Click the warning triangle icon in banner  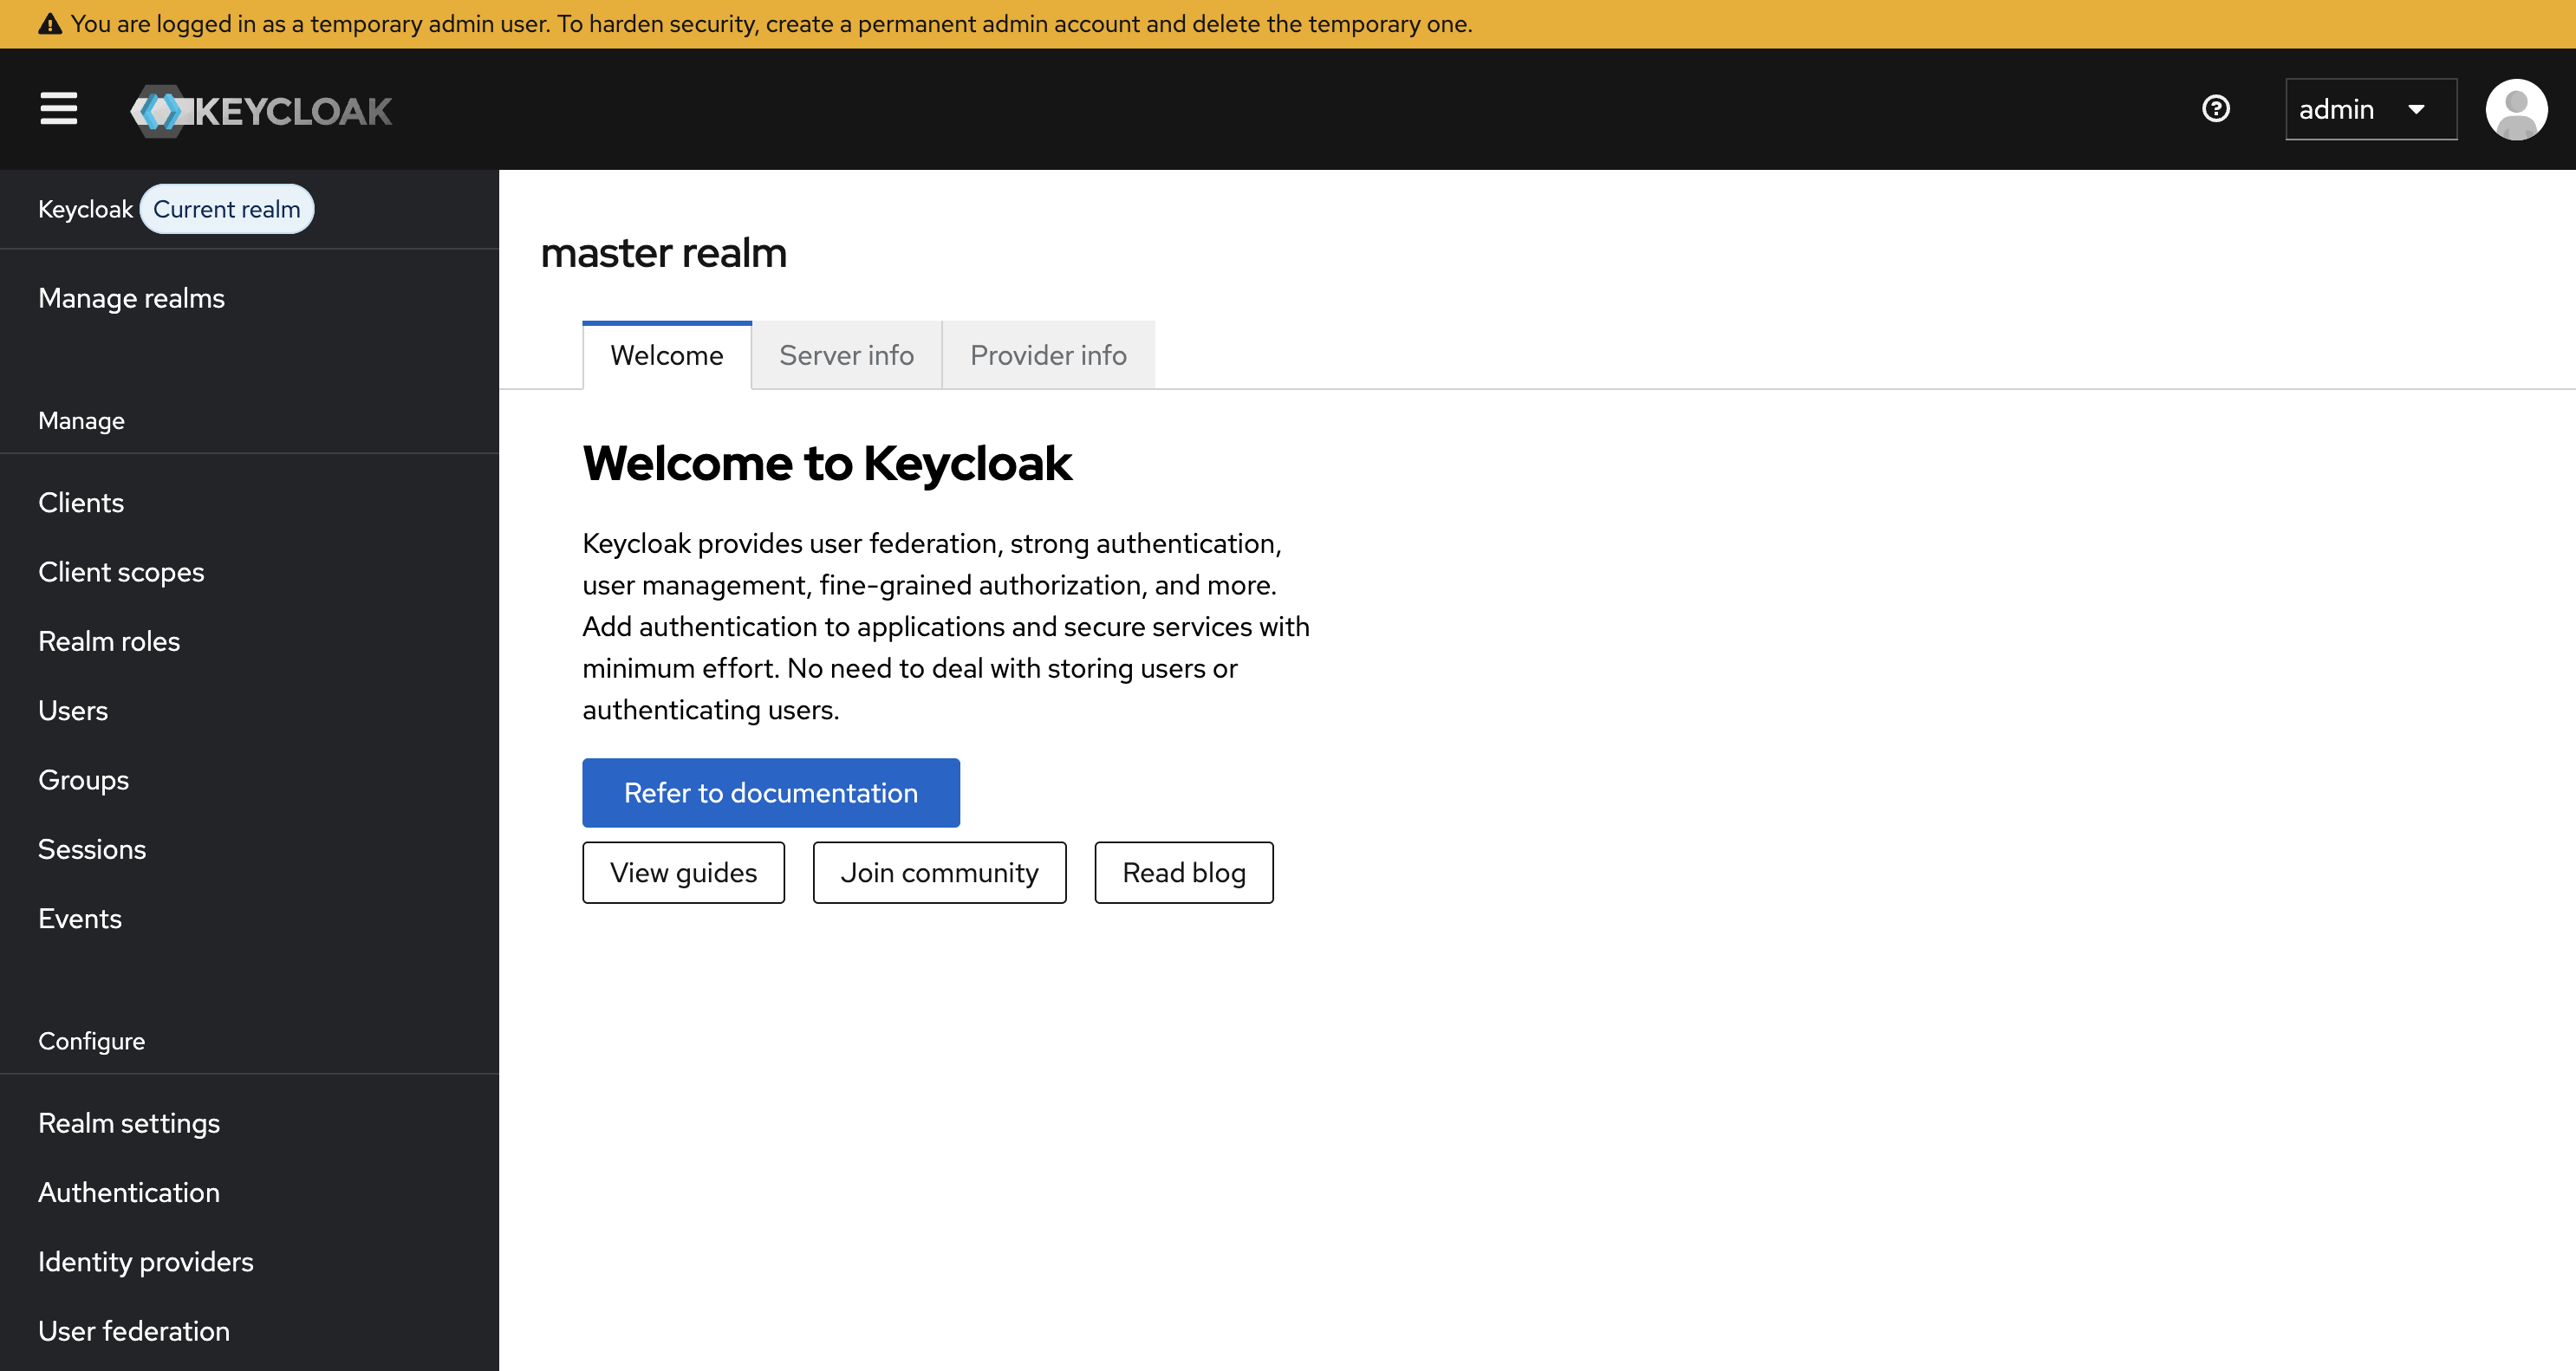[49, 24]
